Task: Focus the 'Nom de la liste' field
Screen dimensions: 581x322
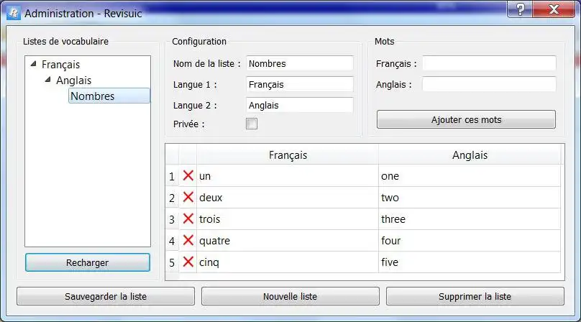Action: pos(300,64)
